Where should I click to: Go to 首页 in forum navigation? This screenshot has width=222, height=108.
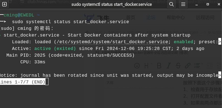[131, 18]
